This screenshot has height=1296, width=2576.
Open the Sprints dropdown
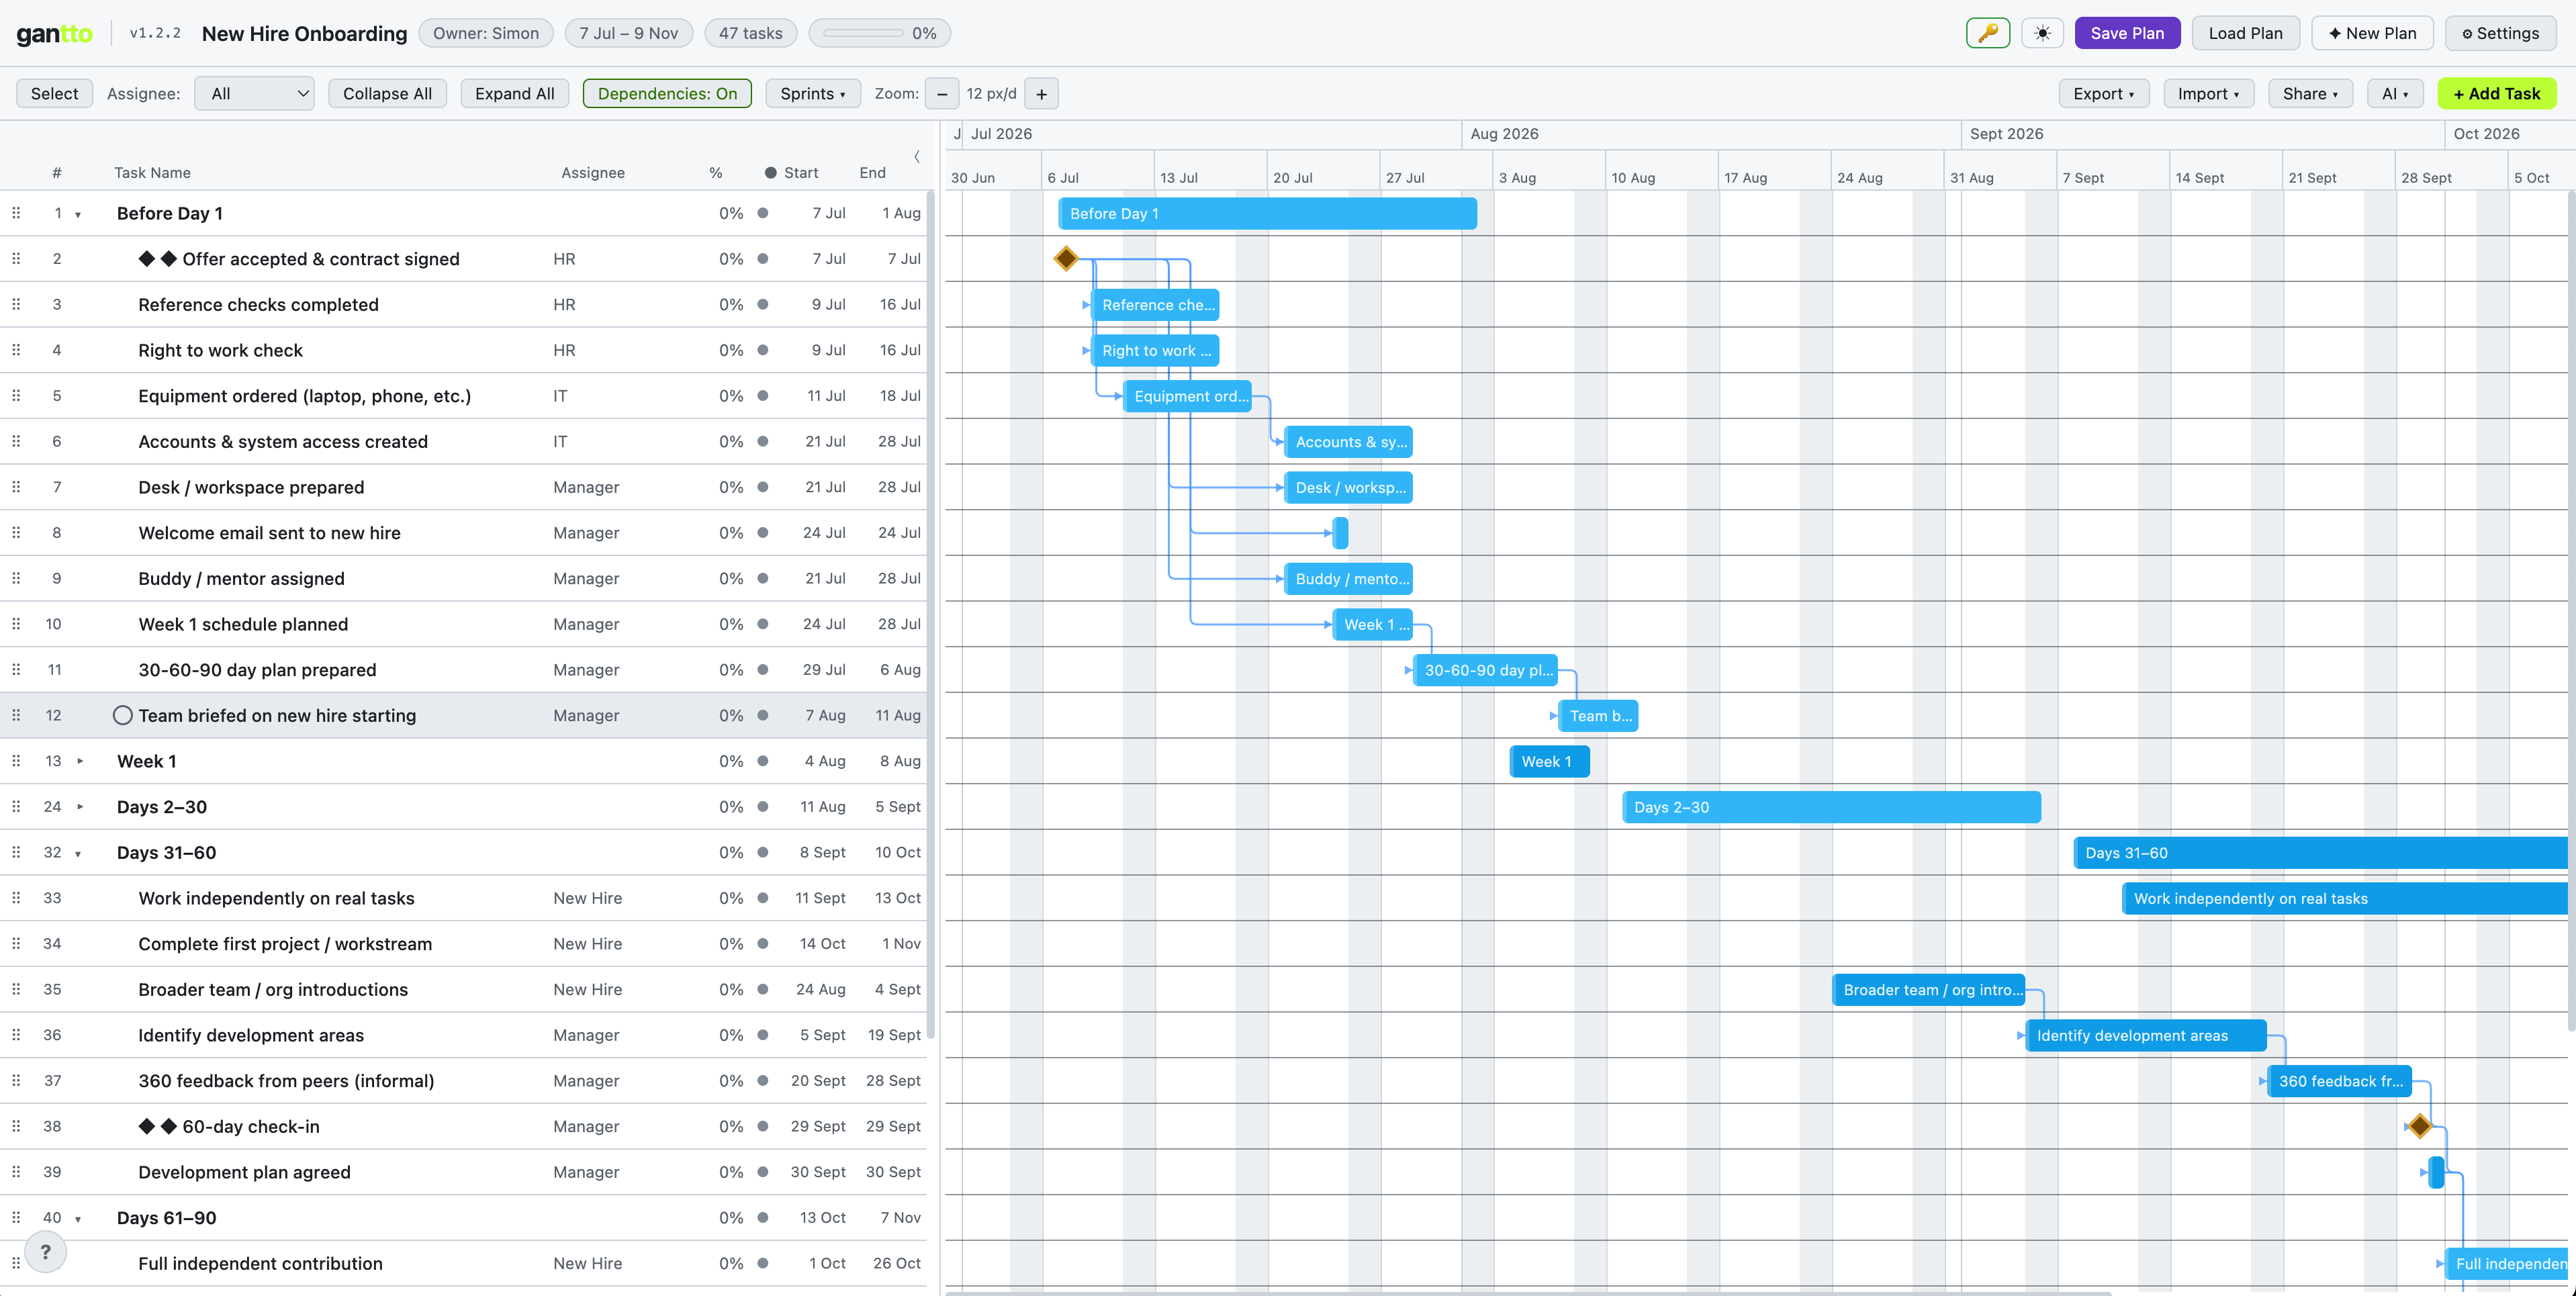(812, 94)
